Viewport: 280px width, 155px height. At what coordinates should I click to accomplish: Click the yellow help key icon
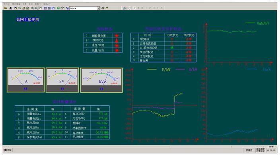107,8
